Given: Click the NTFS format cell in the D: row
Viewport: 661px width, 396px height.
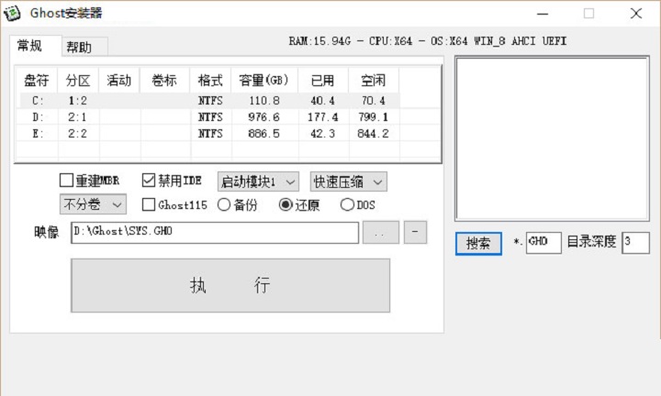Looking at the screenshot, I should 210,117.
